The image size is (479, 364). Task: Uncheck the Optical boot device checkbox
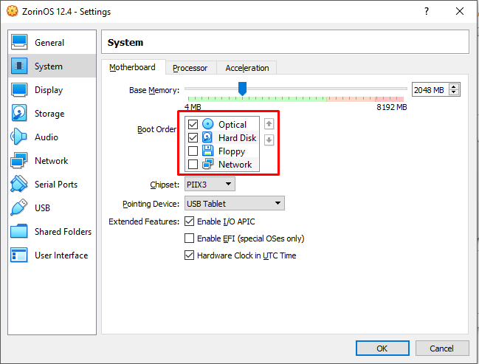(193, 125)
